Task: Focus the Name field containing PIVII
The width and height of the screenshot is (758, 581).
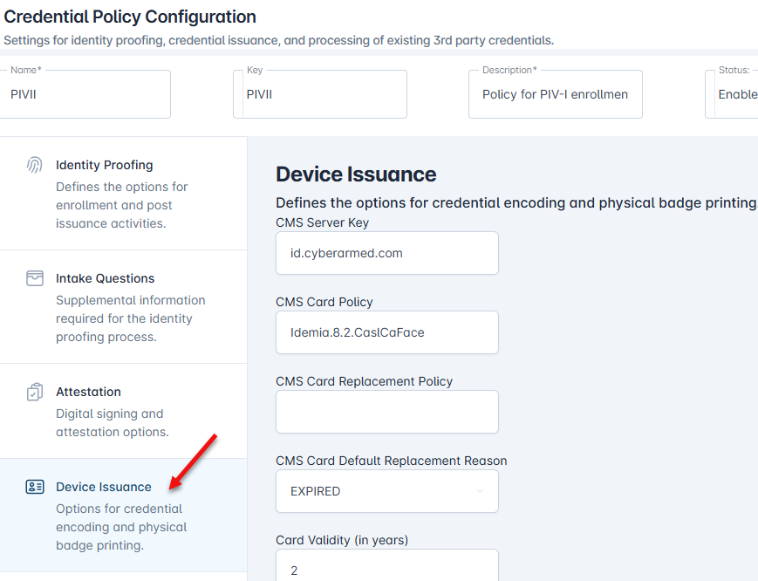Action: pyautogui.click(x=85, y=94)
